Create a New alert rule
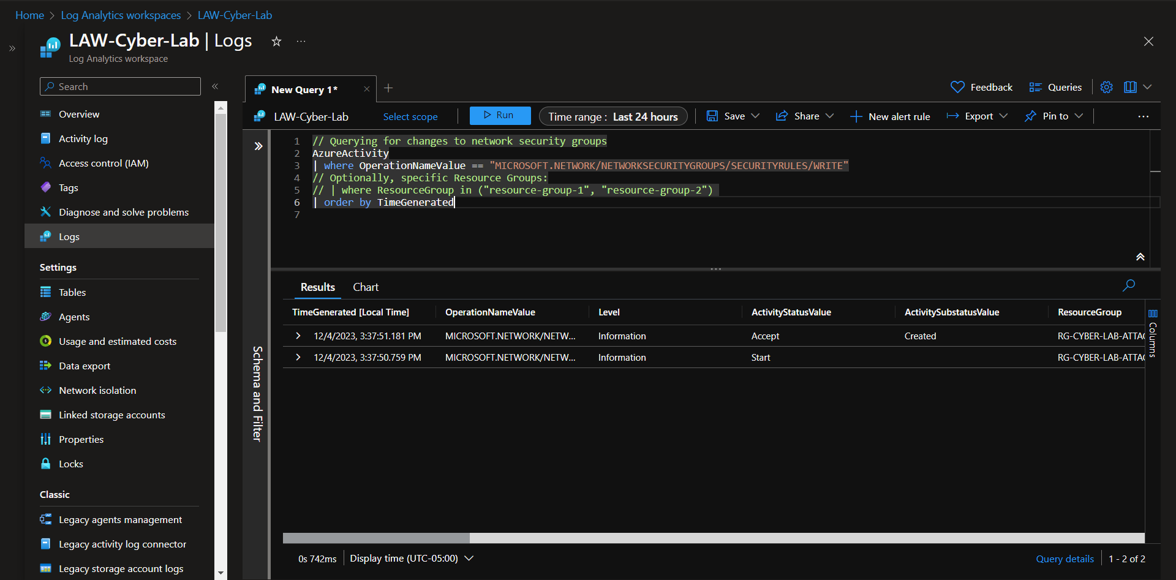Screen dimensions: 1176x580 (890, 116)
